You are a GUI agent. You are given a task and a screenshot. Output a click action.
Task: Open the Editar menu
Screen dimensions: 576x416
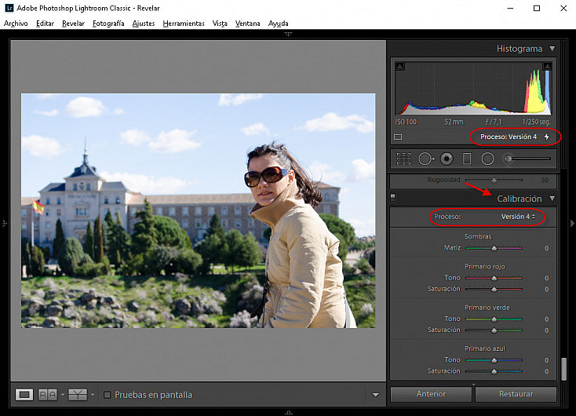click(x=46, y=24)
